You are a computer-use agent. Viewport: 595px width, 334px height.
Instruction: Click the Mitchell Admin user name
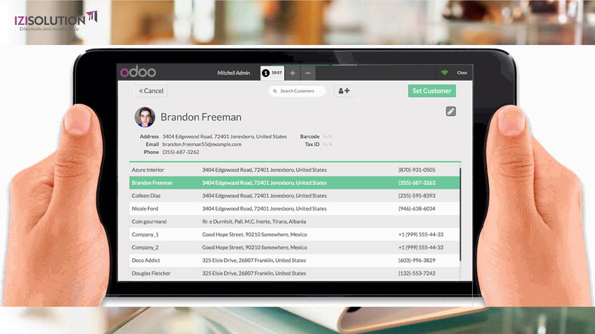[x=234, y=73]
